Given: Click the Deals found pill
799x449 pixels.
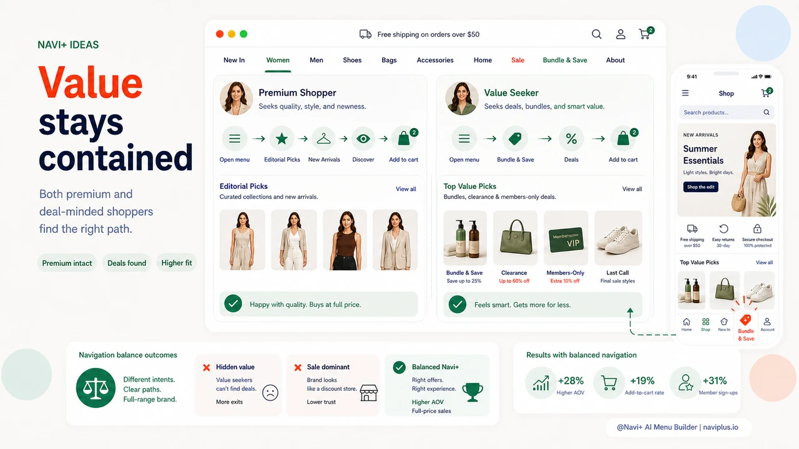Looking at the screenshot, I should tap(127, 263).
